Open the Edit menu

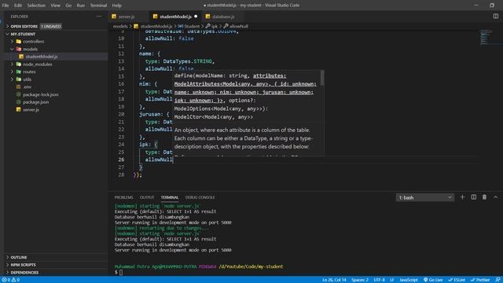pos(18,6)
